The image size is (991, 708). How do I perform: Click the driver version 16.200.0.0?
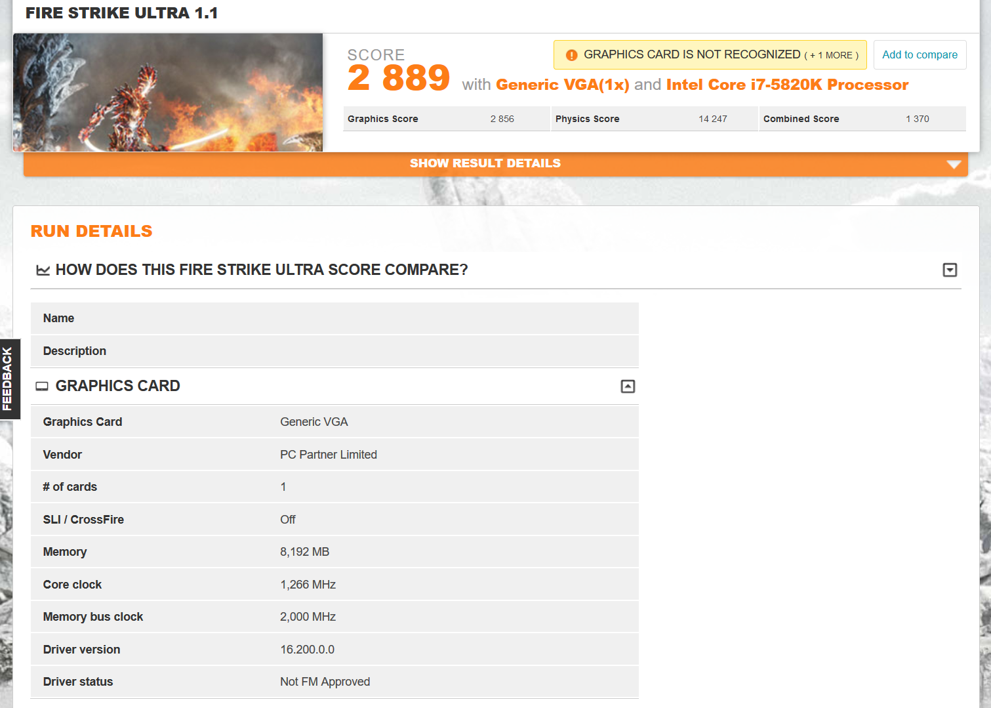click(307, 650)
